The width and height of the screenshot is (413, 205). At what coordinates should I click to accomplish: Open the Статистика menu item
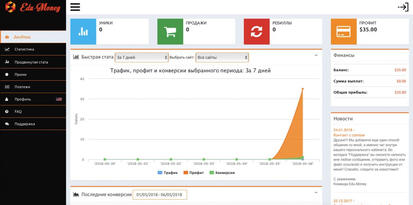click(x=33, y=49)
